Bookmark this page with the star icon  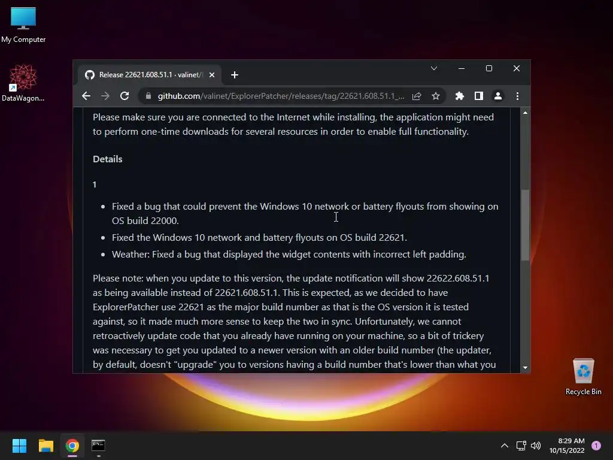[x=436, y=96]
